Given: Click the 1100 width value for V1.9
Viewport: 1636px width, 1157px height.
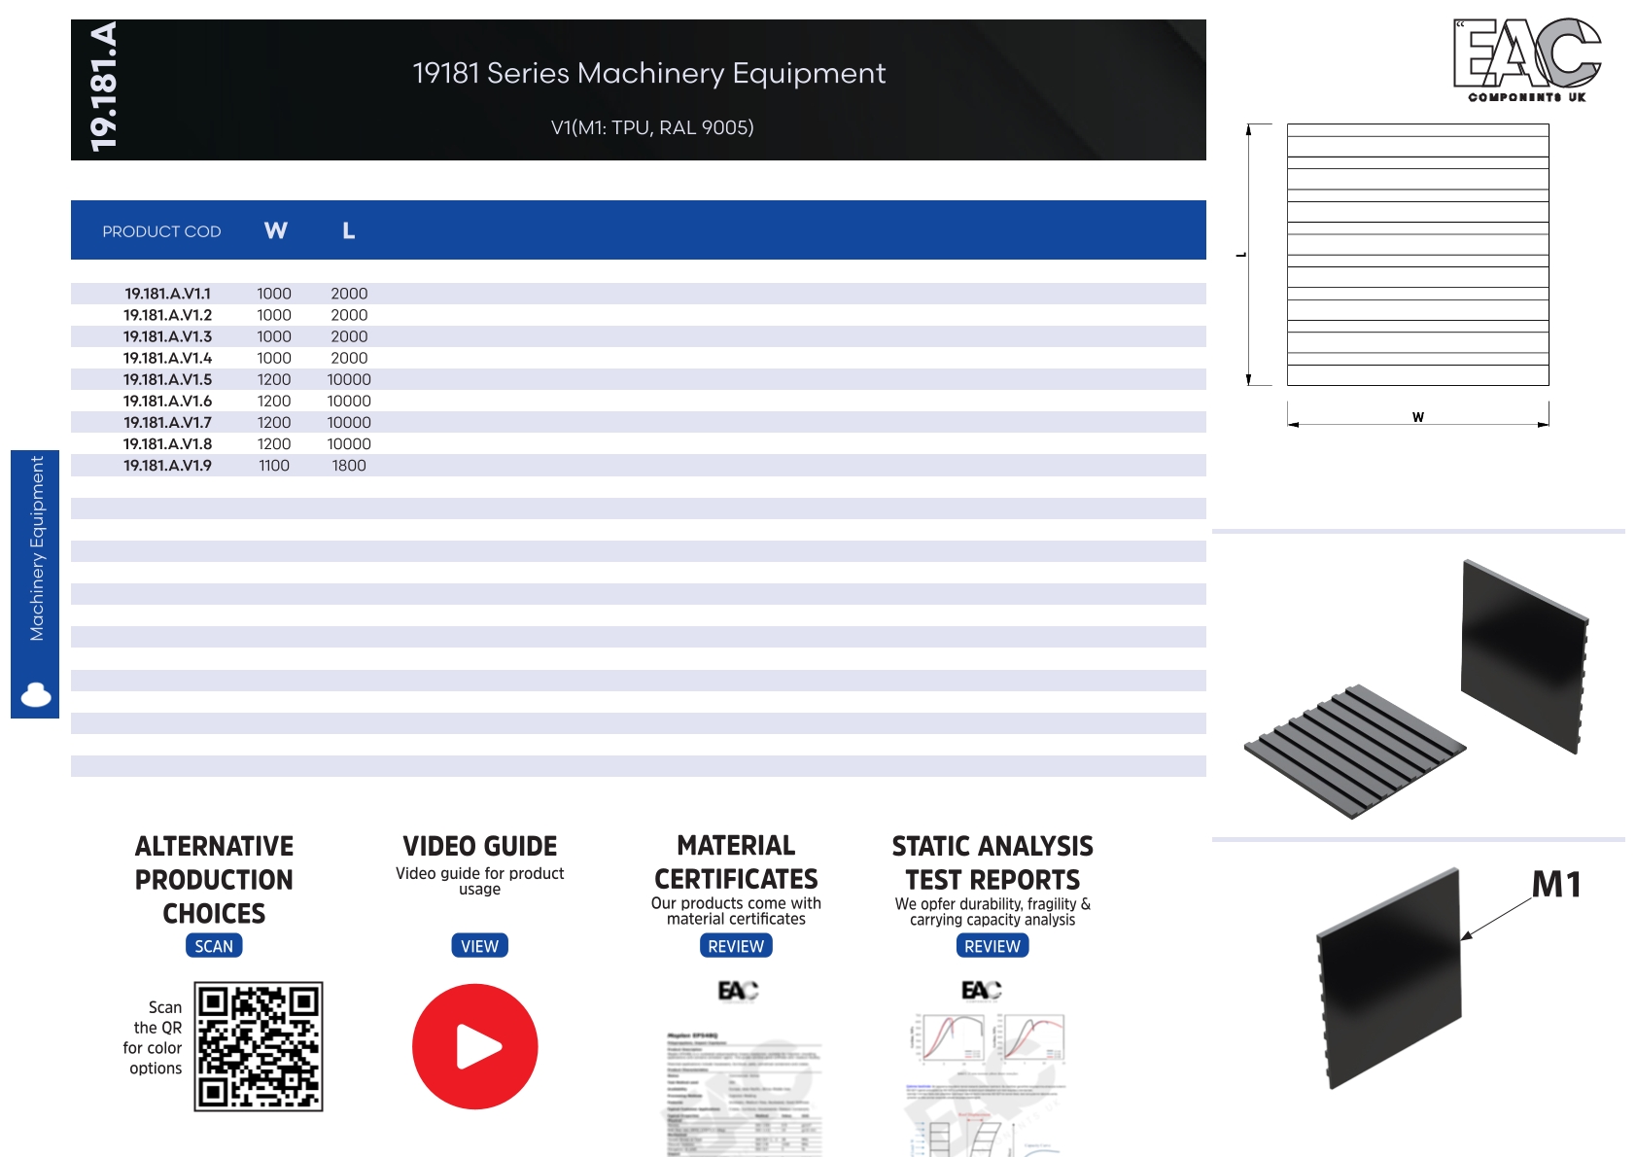Looking at the screenshot, I should (274, 465).
